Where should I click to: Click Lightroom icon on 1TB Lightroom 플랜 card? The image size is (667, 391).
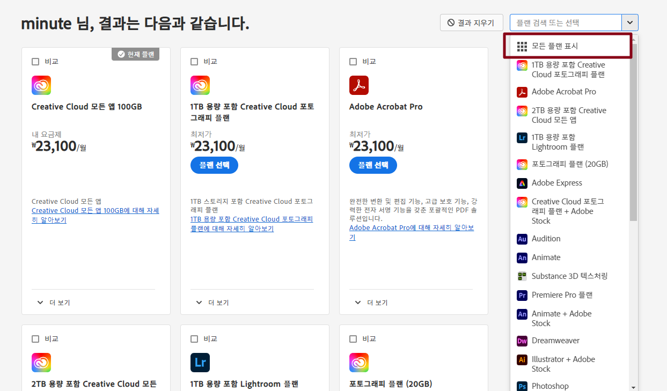click(x=200, y=363)
